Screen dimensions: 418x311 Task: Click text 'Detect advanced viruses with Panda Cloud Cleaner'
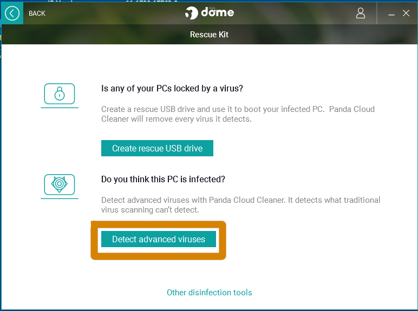pos(193,200)
